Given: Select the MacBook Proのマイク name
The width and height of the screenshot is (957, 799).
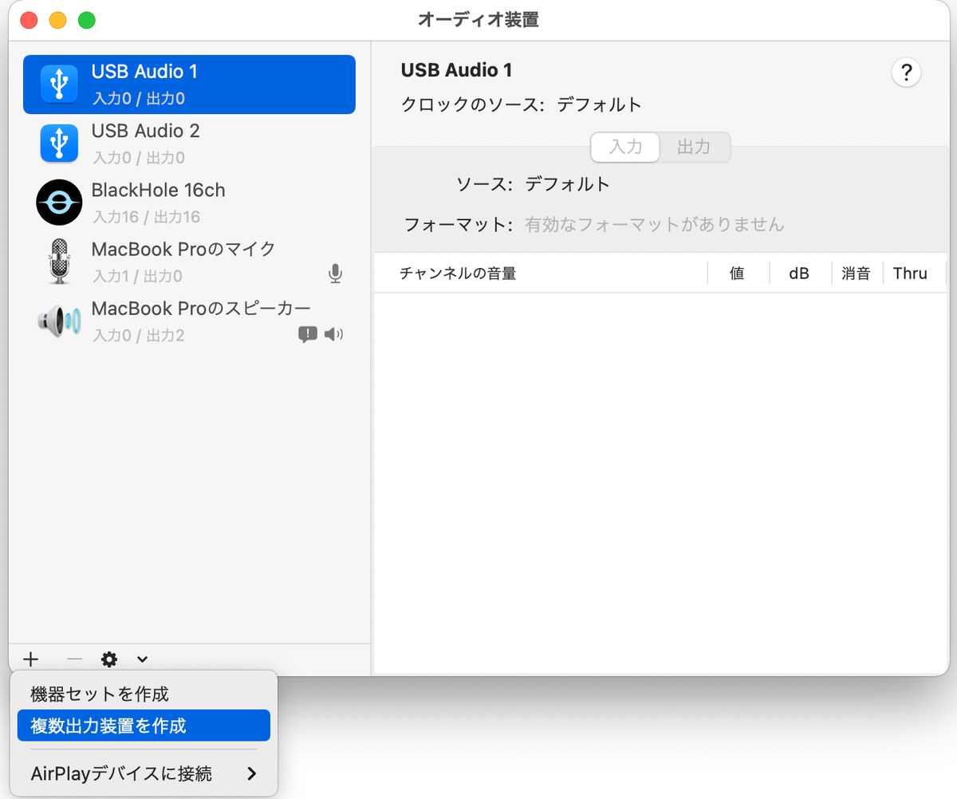Looking at the screenshot, I should pos(183,249).
